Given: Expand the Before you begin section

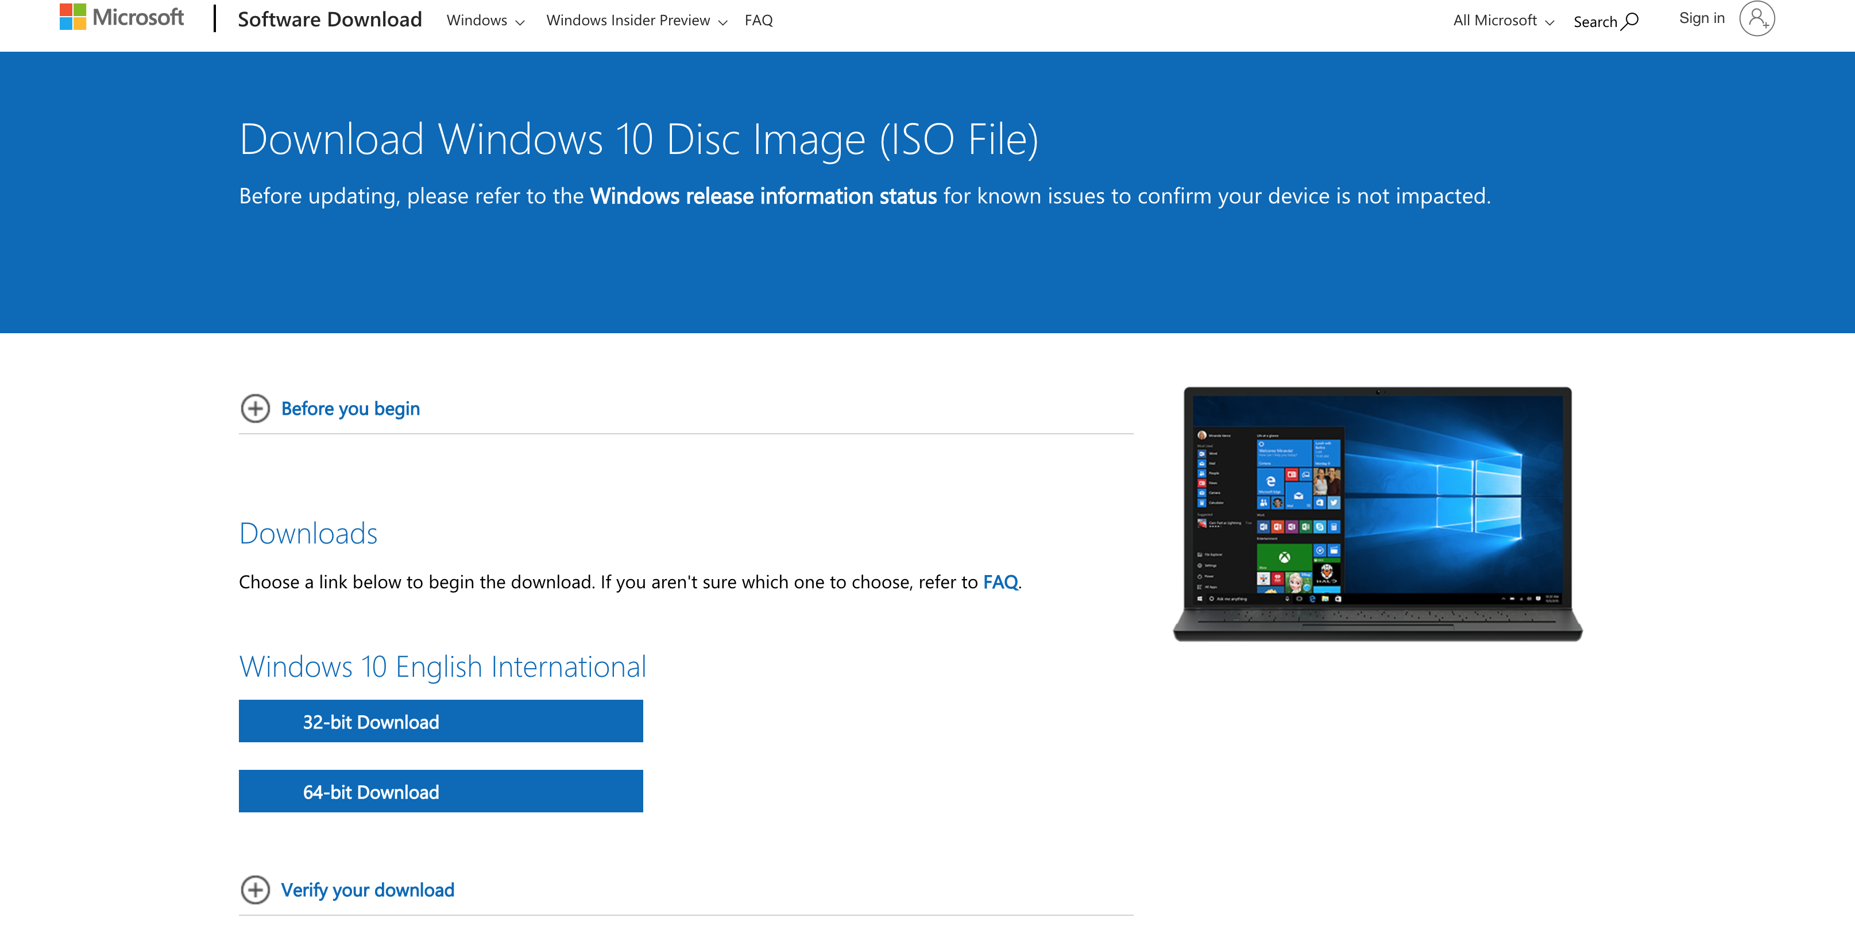Looking at the screenshot, I should (x=350, y=408).
